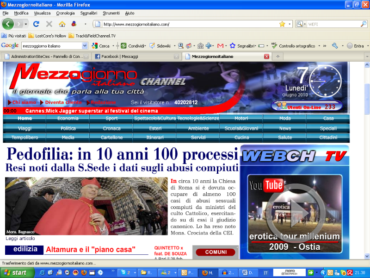The height and width of the screenshot is (278, 370).
Task: Play the YouTube erotica tour video
Action: [295, 214]
